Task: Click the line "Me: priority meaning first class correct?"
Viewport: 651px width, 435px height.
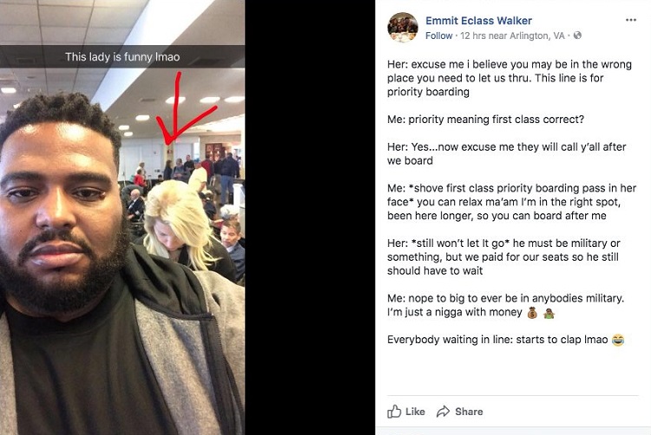Action: 485,120
